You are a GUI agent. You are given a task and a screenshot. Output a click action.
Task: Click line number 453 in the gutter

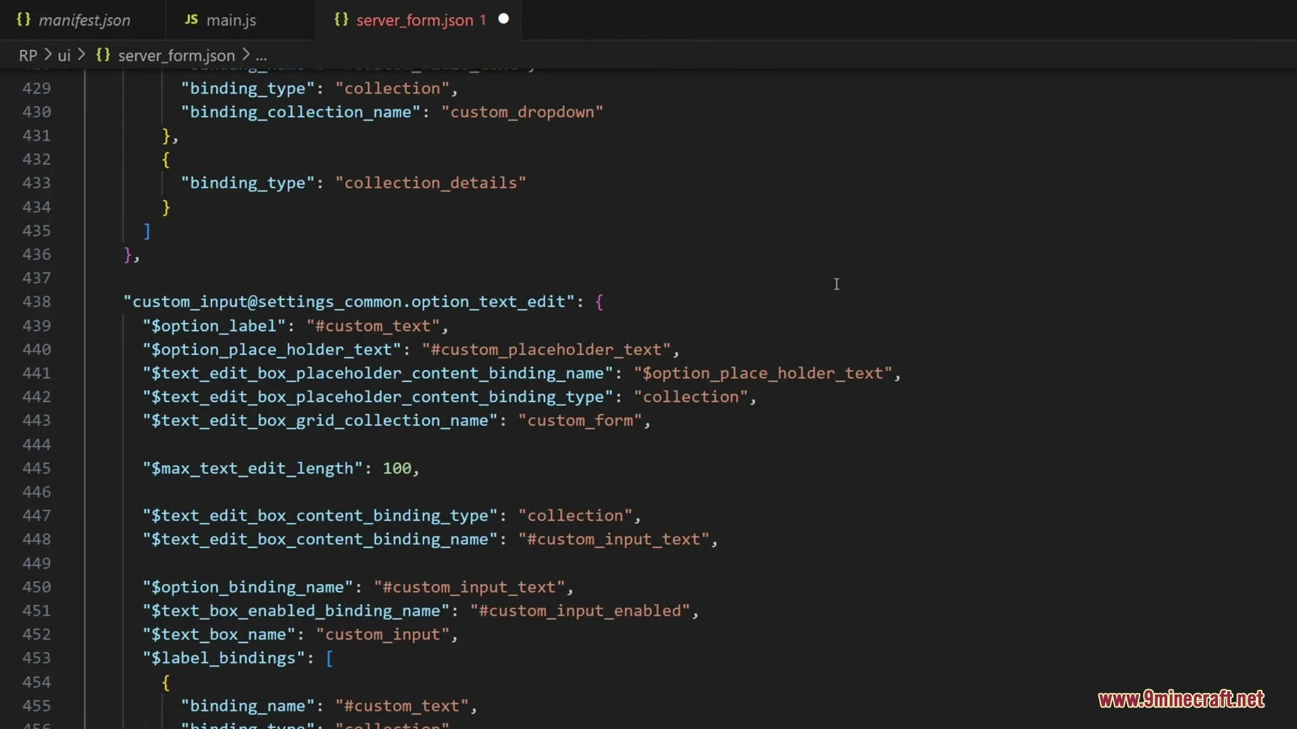(x=36, y=658)
